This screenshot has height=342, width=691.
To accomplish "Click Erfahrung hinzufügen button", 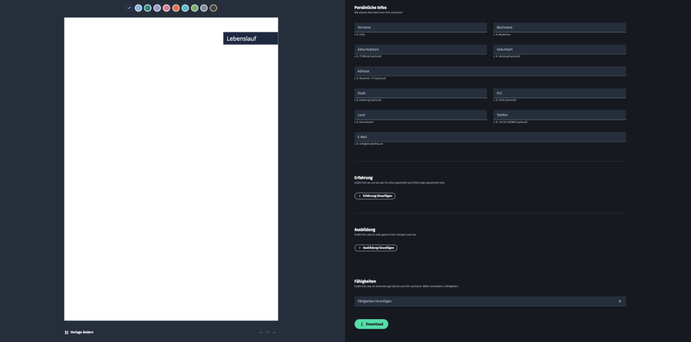I will (x=375, y=196).
